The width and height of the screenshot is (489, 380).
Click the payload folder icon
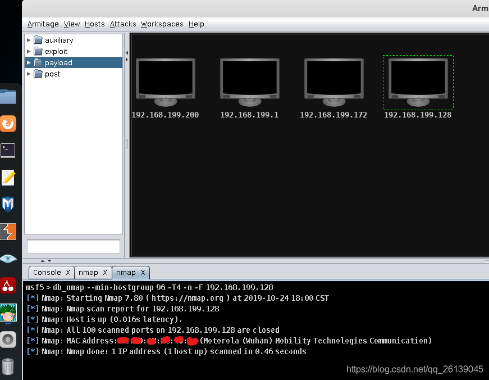[38, 62]
